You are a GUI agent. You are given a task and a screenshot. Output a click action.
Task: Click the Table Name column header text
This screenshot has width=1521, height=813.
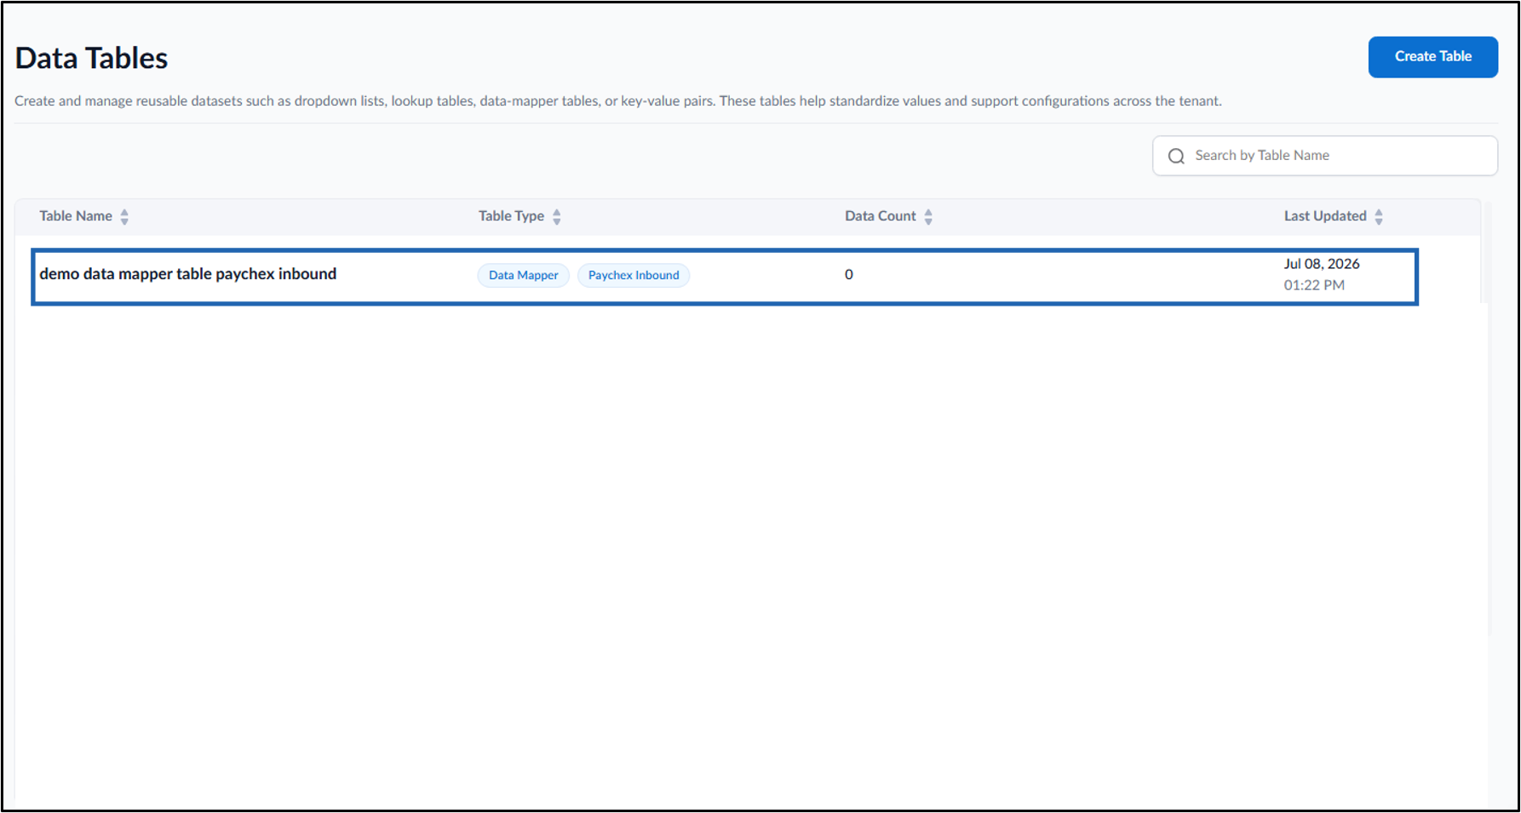tap(76, 216)
